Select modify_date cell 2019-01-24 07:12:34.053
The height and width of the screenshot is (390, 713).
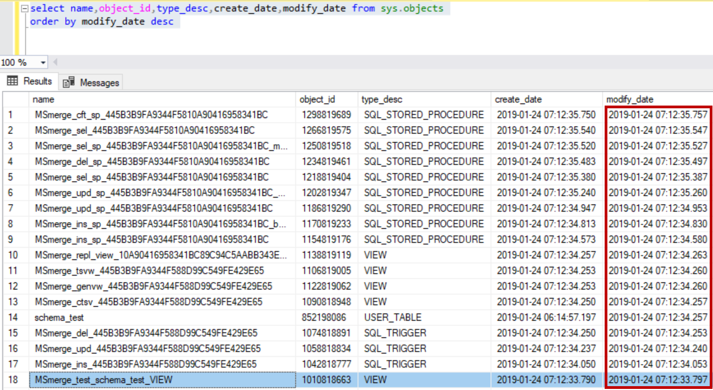click(x=658, y=364)
